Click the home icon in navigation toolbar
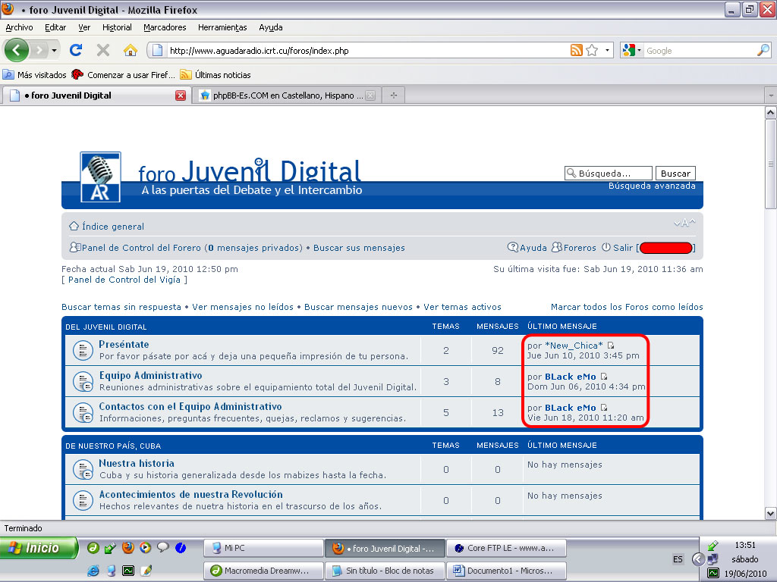Viewport: 777px width, 582px height. pos(130,51)
